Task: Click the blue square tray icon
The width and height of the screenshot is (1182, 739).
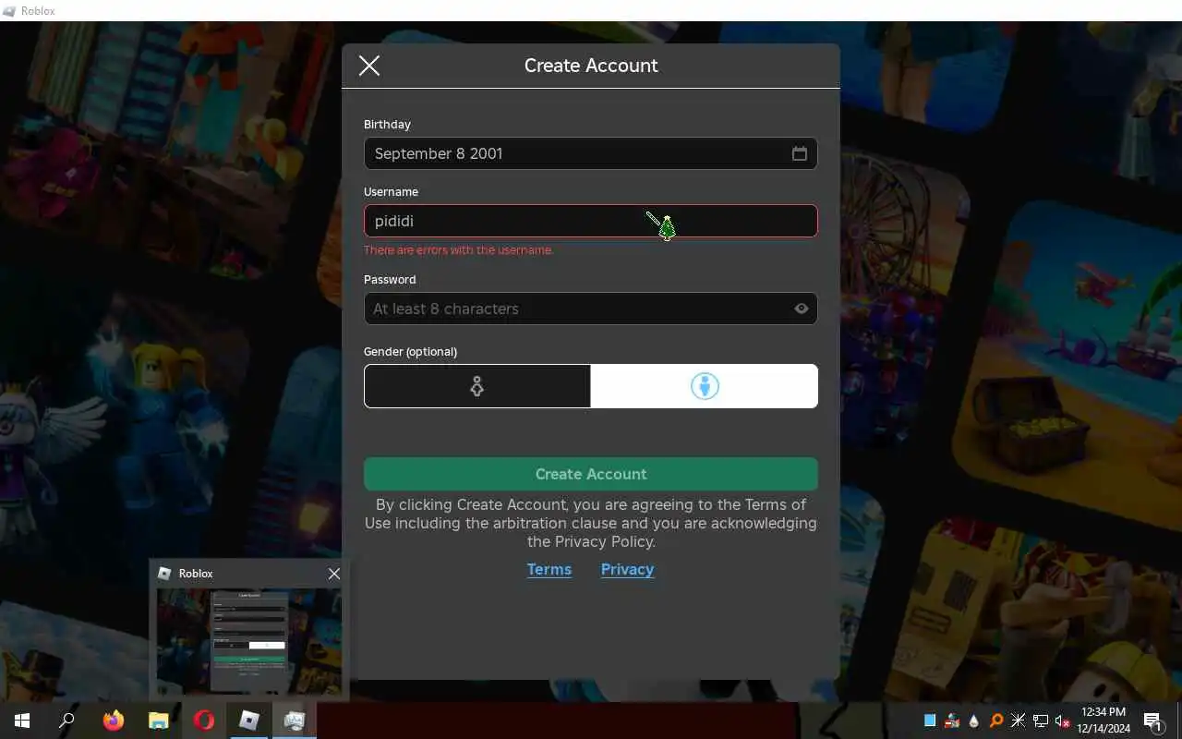Action: pos(930,721)
